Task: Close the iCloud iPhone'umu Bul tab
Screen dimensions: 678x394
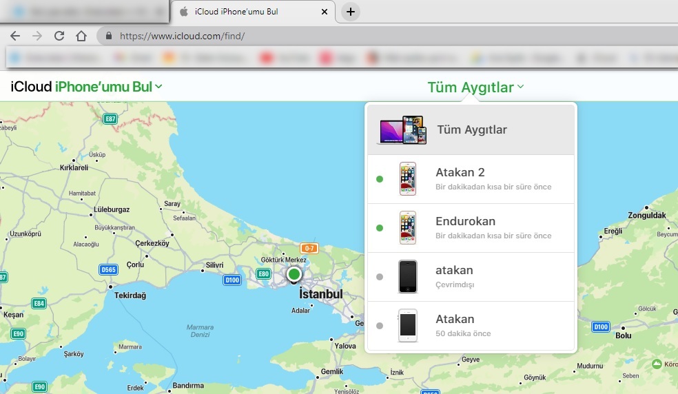Action: point(325,12)
